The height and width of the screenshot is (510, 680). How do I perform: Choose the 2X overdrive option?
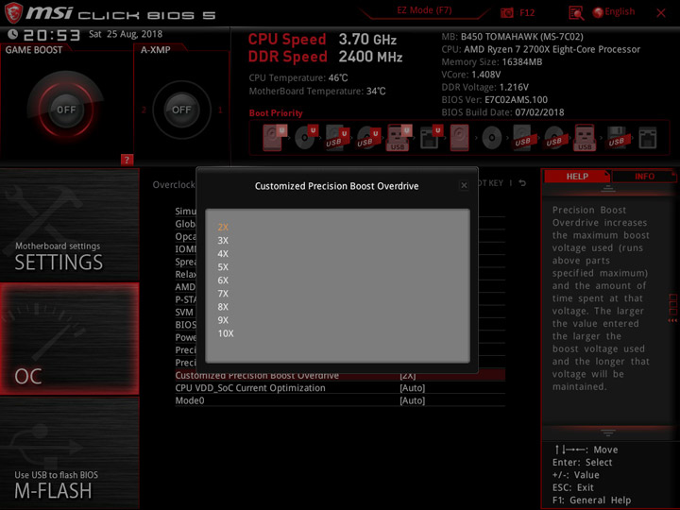click(x=223, y=228)
